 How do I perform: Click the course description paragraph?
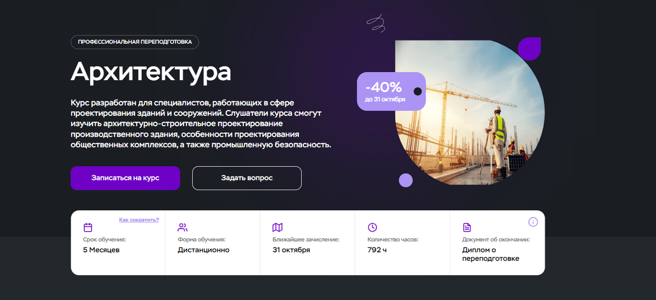click(201, 123)
